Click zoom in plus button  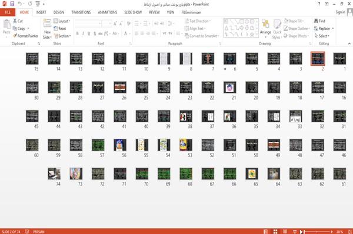pos(332,232)
